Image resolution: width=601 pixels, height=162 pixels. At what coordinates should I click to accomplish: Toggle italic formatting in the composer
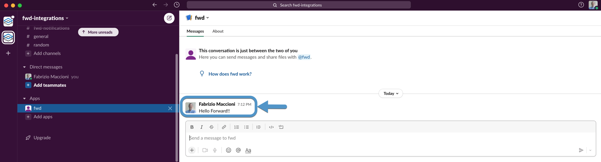(x=202, y=127)
